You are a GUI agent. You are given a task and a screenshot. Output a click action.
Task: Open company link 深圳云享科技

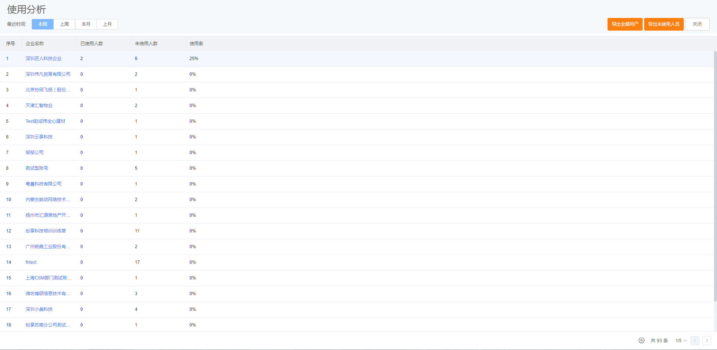pyautogui.click(x=39, y=137)
